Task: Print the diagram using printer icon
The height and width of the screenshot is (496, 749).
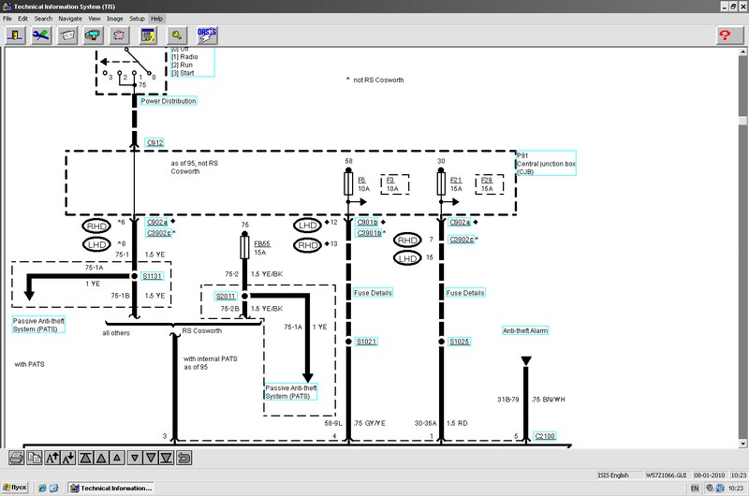Action: click(16, 458)
